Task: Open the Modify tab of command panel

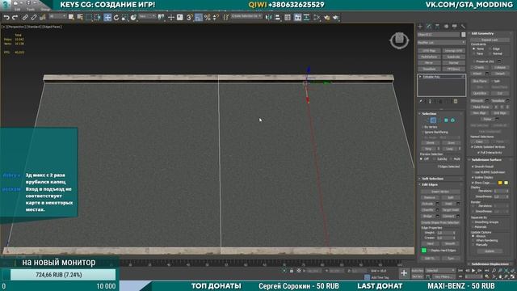Action: pos(429,26)
